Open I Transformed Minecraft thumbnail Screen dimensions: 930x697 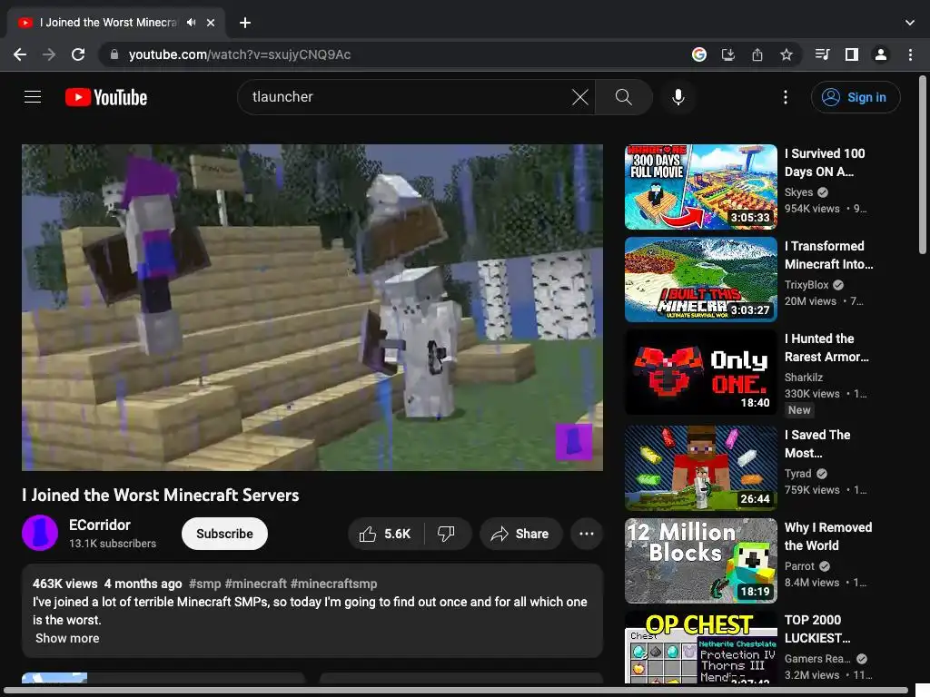coord(700,280)
